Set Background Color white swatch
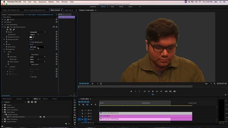The width and height of the screenshot is (228, 128). pyautogui.click(x=31, y=37)
